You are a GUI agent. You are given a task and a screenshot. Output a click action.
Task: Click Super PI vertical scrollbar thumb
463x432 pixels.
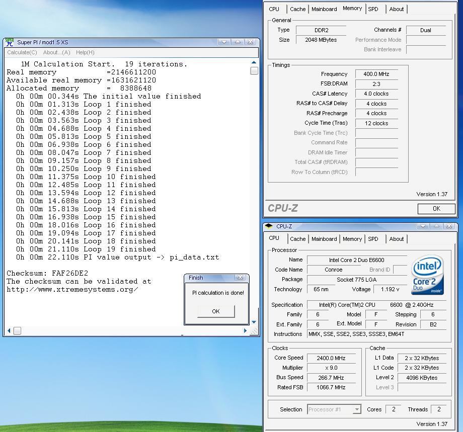254,71
